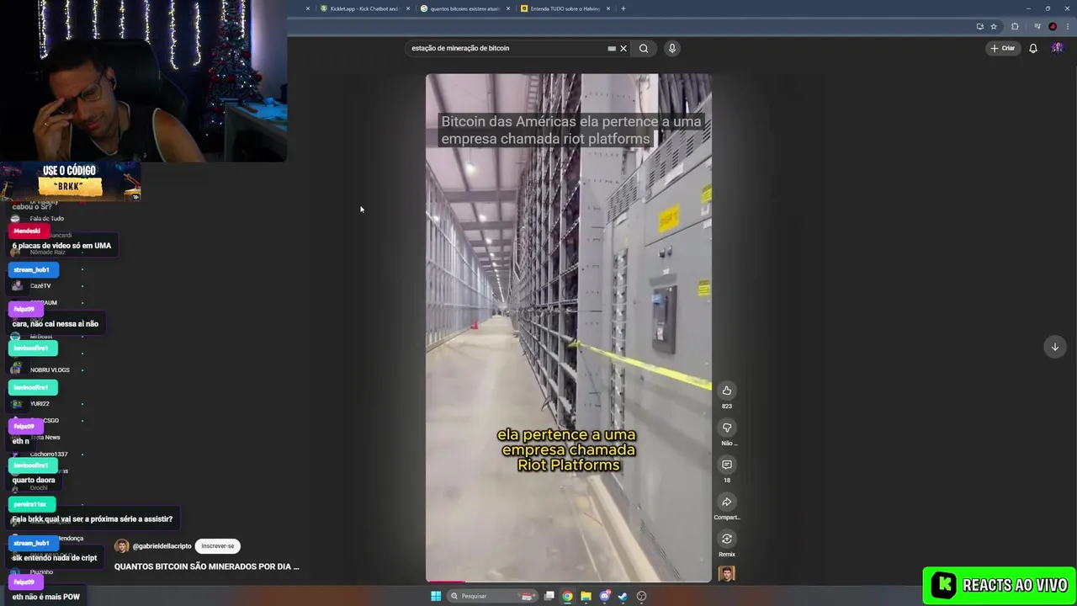Open Chrome extensions puzzle icon
Viewport: 1077px width, 606px height.
coord(1015,26)
